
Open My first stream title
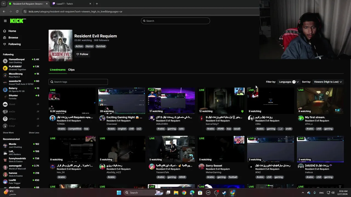tap(315, 117)
